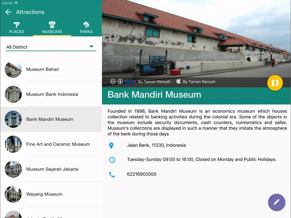Select Museum Bahari from the list
Image resolution: width=291 pixels, height=218 pixels.
[x=51, y=69]
